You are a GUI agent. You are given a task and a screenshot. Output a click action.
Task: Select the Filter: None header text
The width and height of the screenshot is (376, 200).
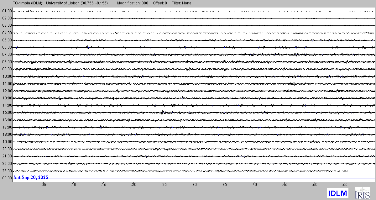[181, 3]
